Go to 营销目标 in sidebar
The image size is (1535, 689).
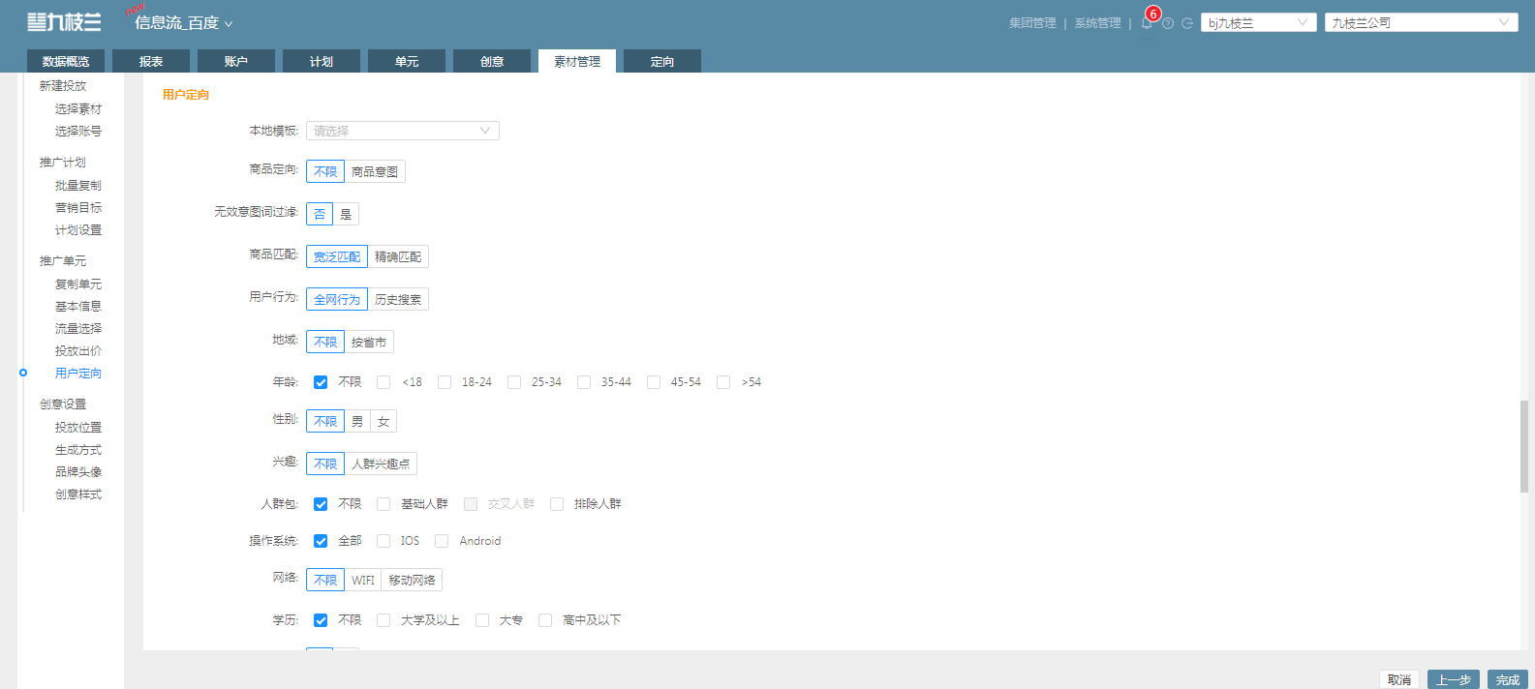coord(78,208)
